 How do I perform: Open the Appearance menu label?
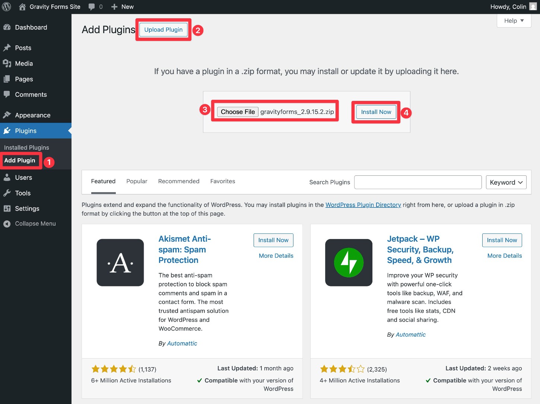click(x=33, y=115)
